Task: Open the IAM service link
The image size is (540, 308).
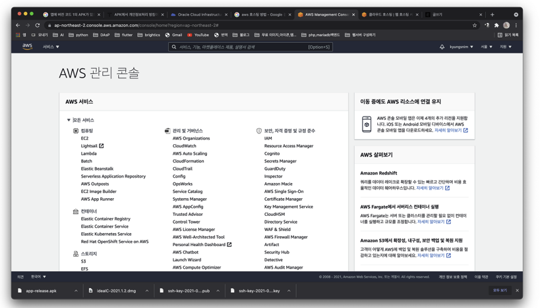Action: tap(268, 138)
